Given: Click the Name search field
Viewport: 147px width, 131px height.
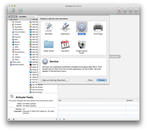Looking at the screenshot, I should click(33, 16).
